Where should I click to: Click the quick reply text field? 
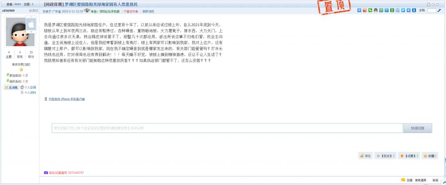tap(227, 128)
